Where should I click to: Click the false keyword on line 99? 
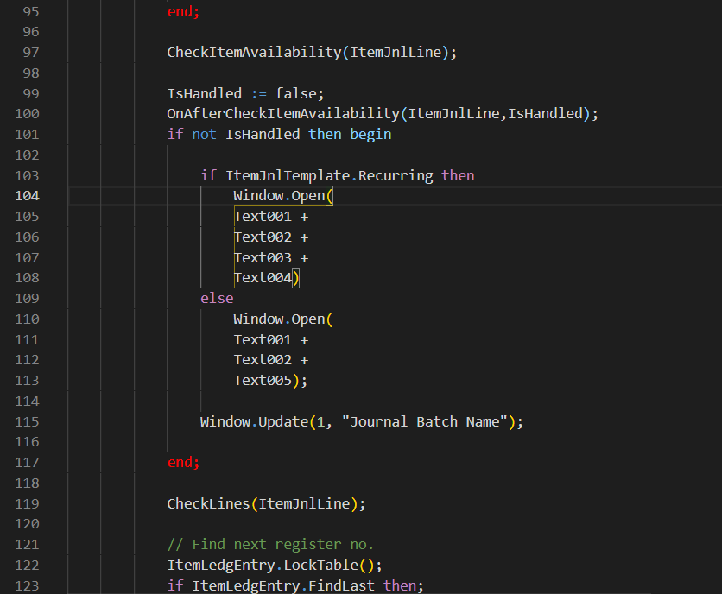[x=297, y=92]
